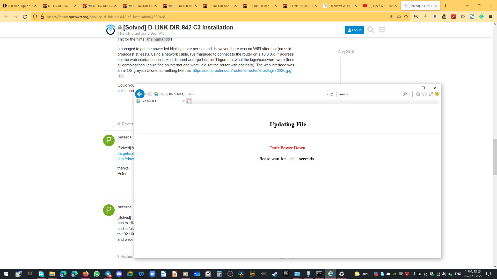Open the taskbar clock and calendar
Screen dimensions: 497x279
[x=473, y=274]
